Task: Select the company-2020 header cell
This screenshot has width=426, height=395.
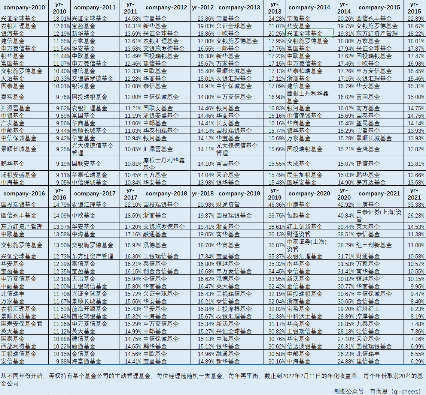Action: click(310, 194)
